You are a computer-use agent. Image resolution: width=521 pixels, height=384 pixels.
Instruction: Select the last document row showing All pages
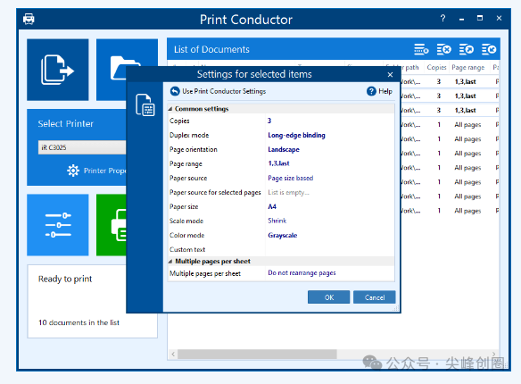451,211
